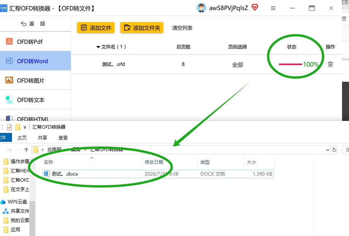This screenshot has width=349, height=236.
Task: Click the 测试。.ofd file name
Action: coord(113,64)
